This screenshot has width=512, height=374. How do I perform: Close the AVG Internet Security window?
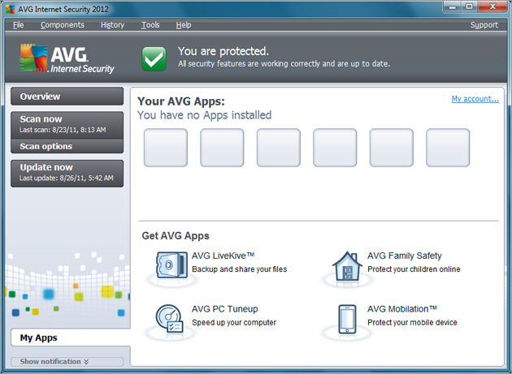[x=492, y=6]
